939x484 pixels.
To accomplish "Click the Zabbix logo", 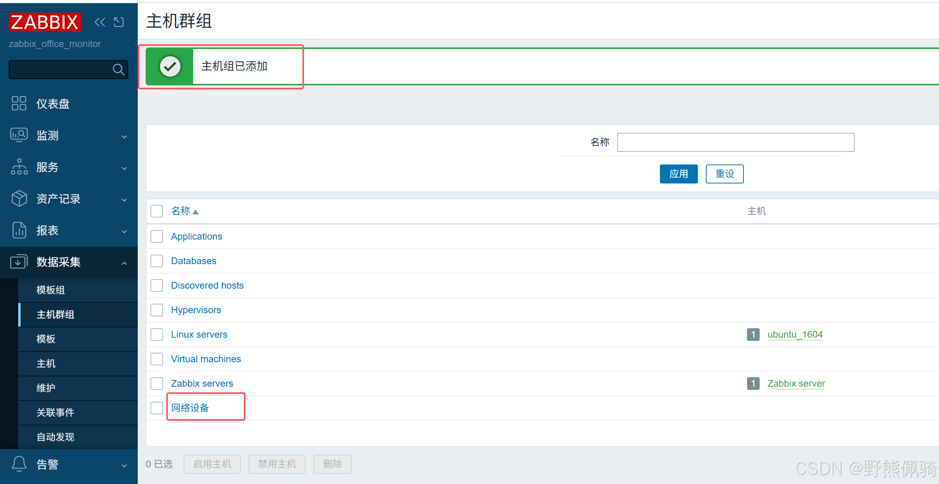I will [44, 22].
